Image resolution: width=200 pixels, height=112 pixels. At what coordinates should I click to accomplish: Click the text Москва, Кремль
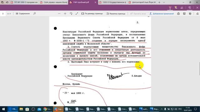pyautogui.click(x=71, y=84)
